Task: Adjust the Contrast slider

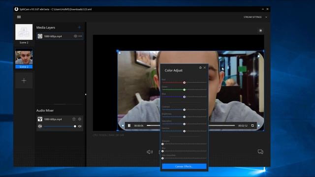Action: pos(184,110)
